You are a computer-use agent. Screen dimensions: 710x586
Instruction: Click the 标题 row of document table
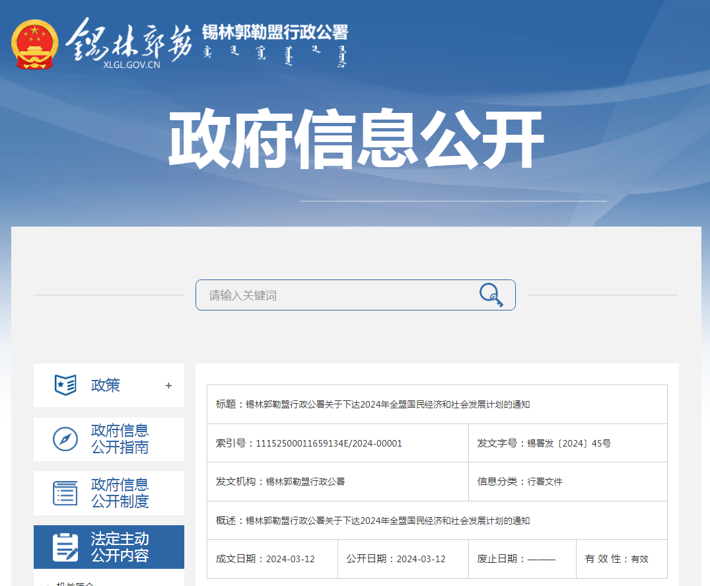(x=437, y=404)
